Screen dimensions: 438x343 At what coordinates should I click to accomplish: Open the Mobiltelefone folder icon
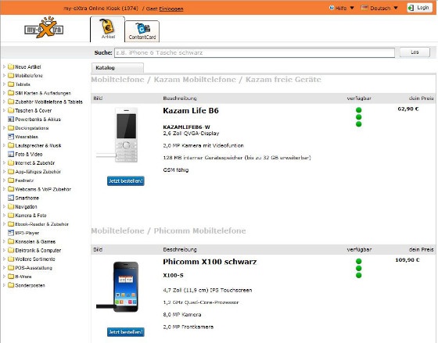click(x=11, y=75)
